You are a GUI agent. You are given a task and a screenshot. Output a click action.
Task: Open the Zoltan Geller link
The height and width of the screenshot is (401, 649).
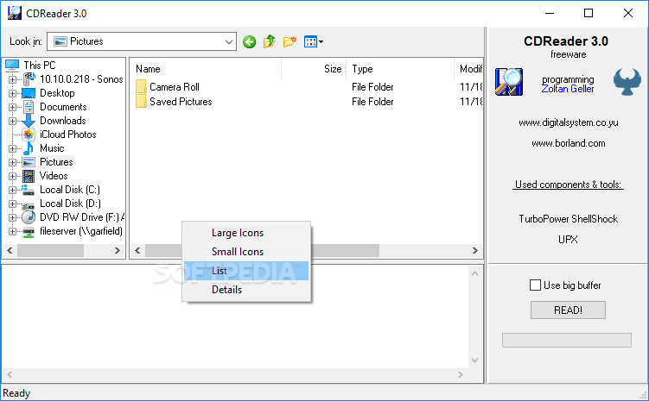[568, 89]
